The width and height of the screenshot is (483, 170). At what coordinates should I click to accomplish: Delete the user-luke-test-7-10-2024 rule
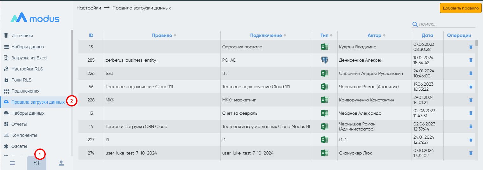tap(471, 153)
